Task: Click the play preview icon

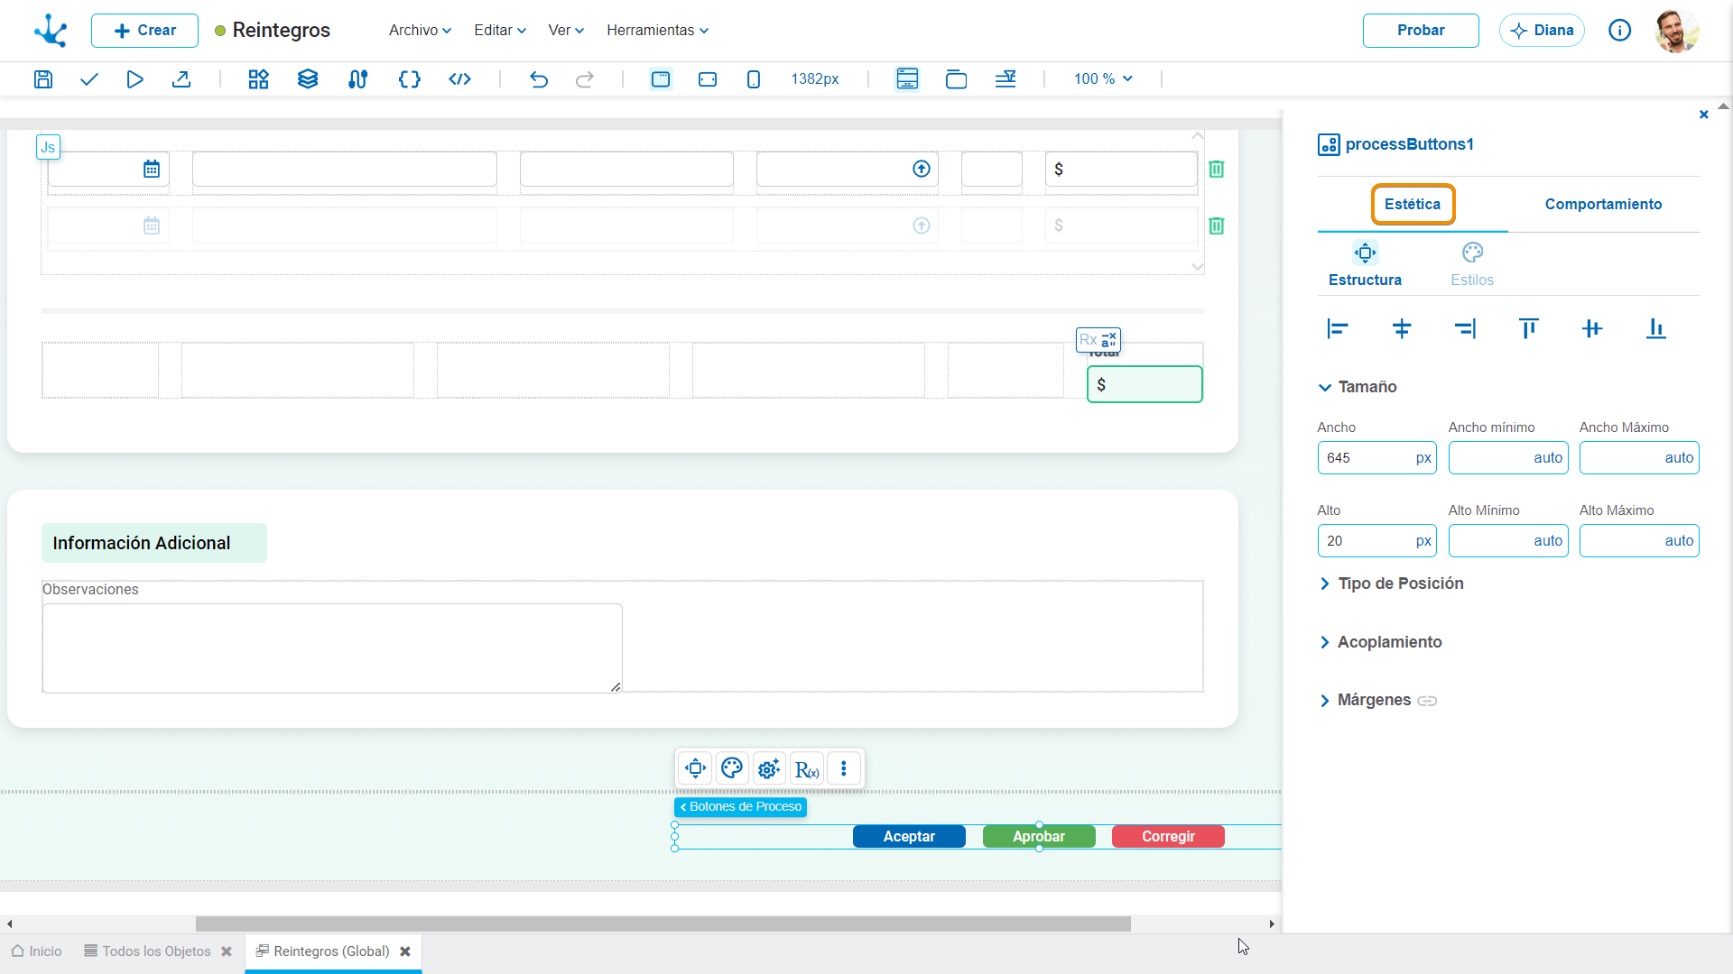Action: pos(134,79)
